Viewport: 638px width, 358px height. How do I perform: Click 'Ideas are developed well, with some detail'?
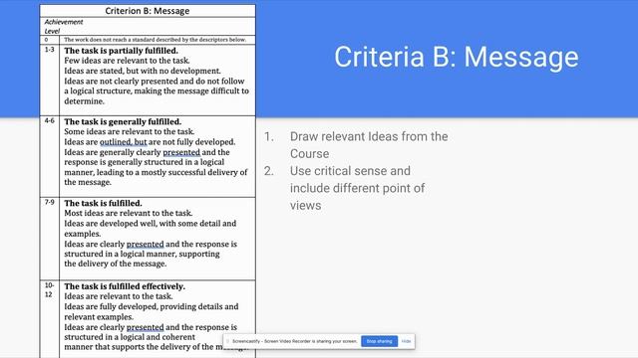point(151,224)
